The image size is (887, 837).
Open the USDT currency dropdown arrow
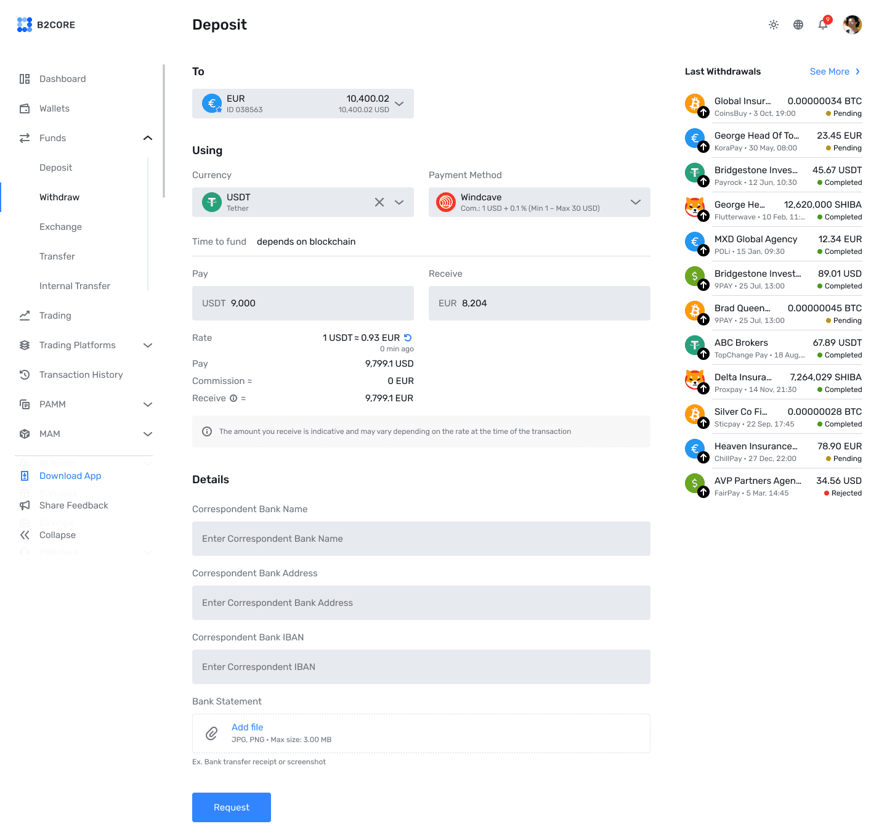coord(399,202)
